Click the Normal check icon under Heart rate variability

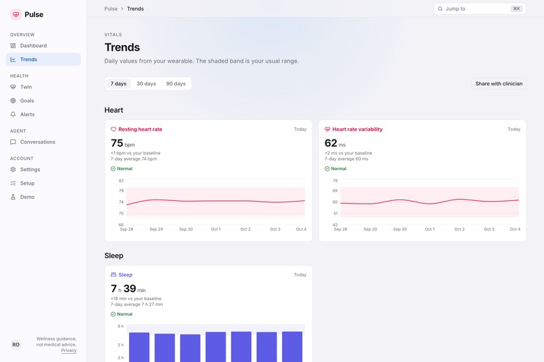[327, 169]
